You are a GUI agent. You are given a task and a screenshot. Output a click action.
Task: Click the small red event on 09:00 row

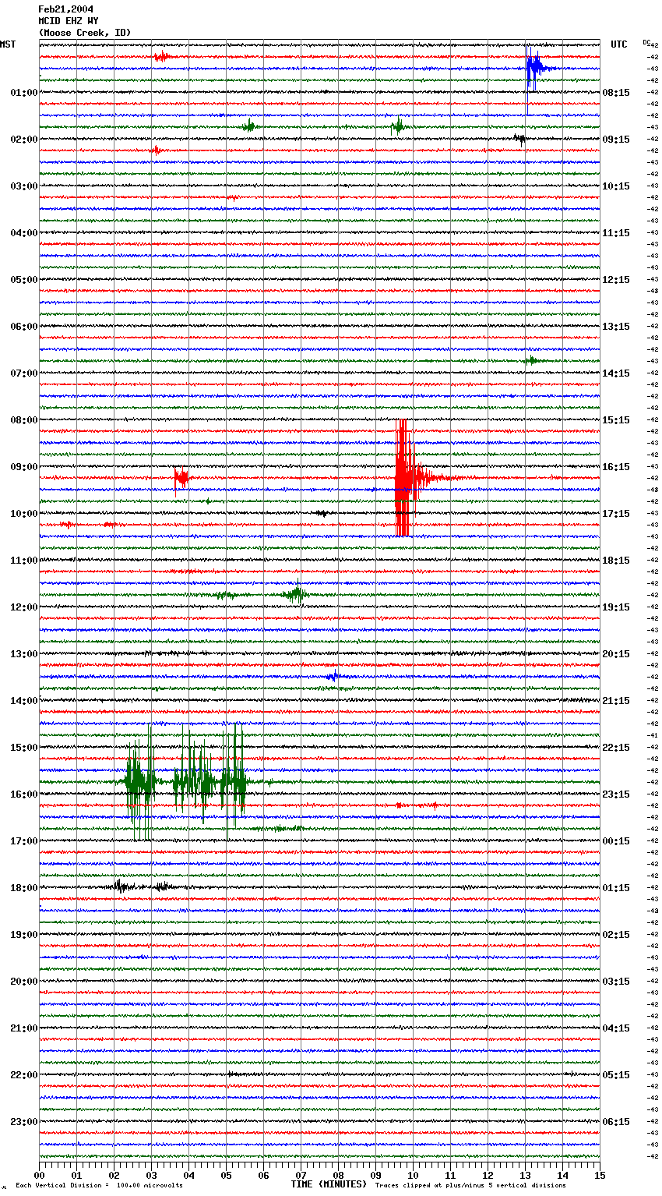(181, 477)
